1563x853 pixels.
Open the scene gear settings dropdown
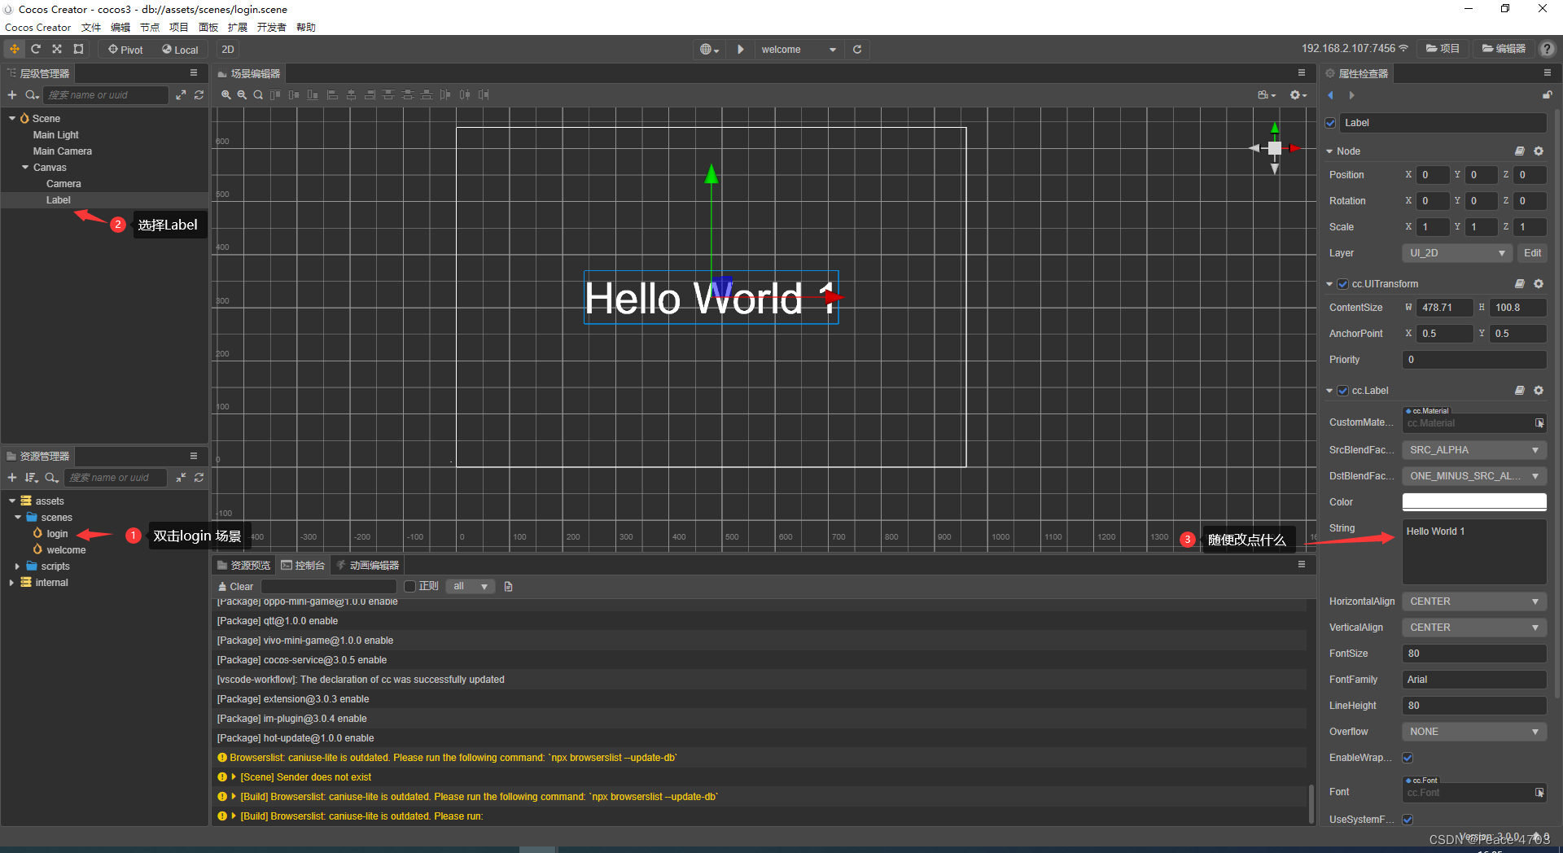[1298, 95]
